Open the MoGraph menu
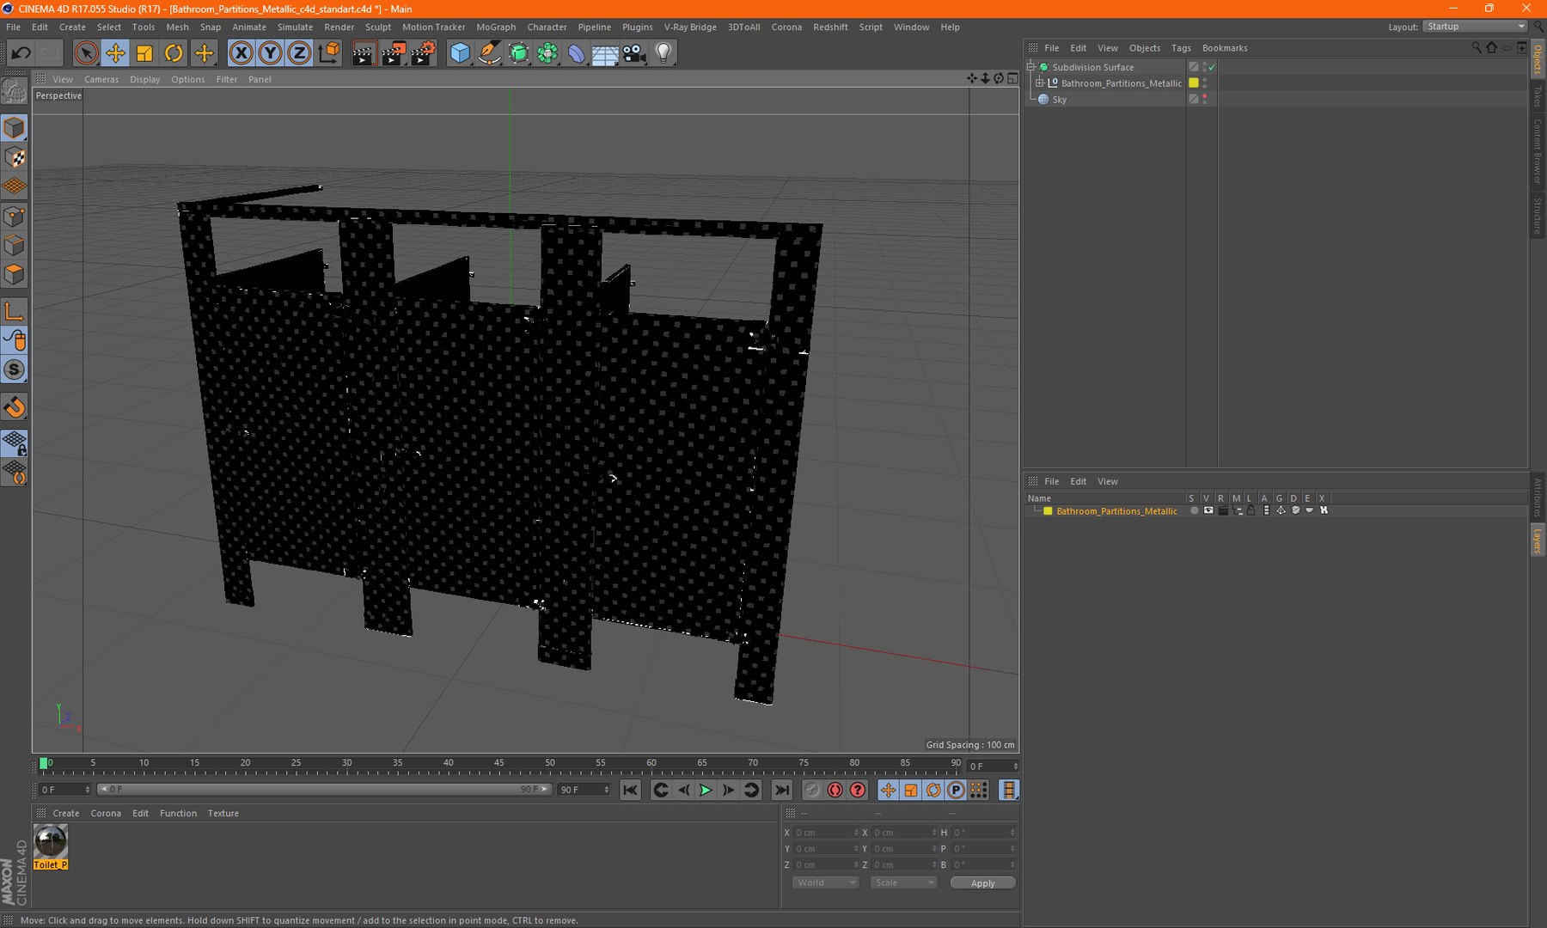Viewport: 1547px width, 928px height. pos(496,27)
